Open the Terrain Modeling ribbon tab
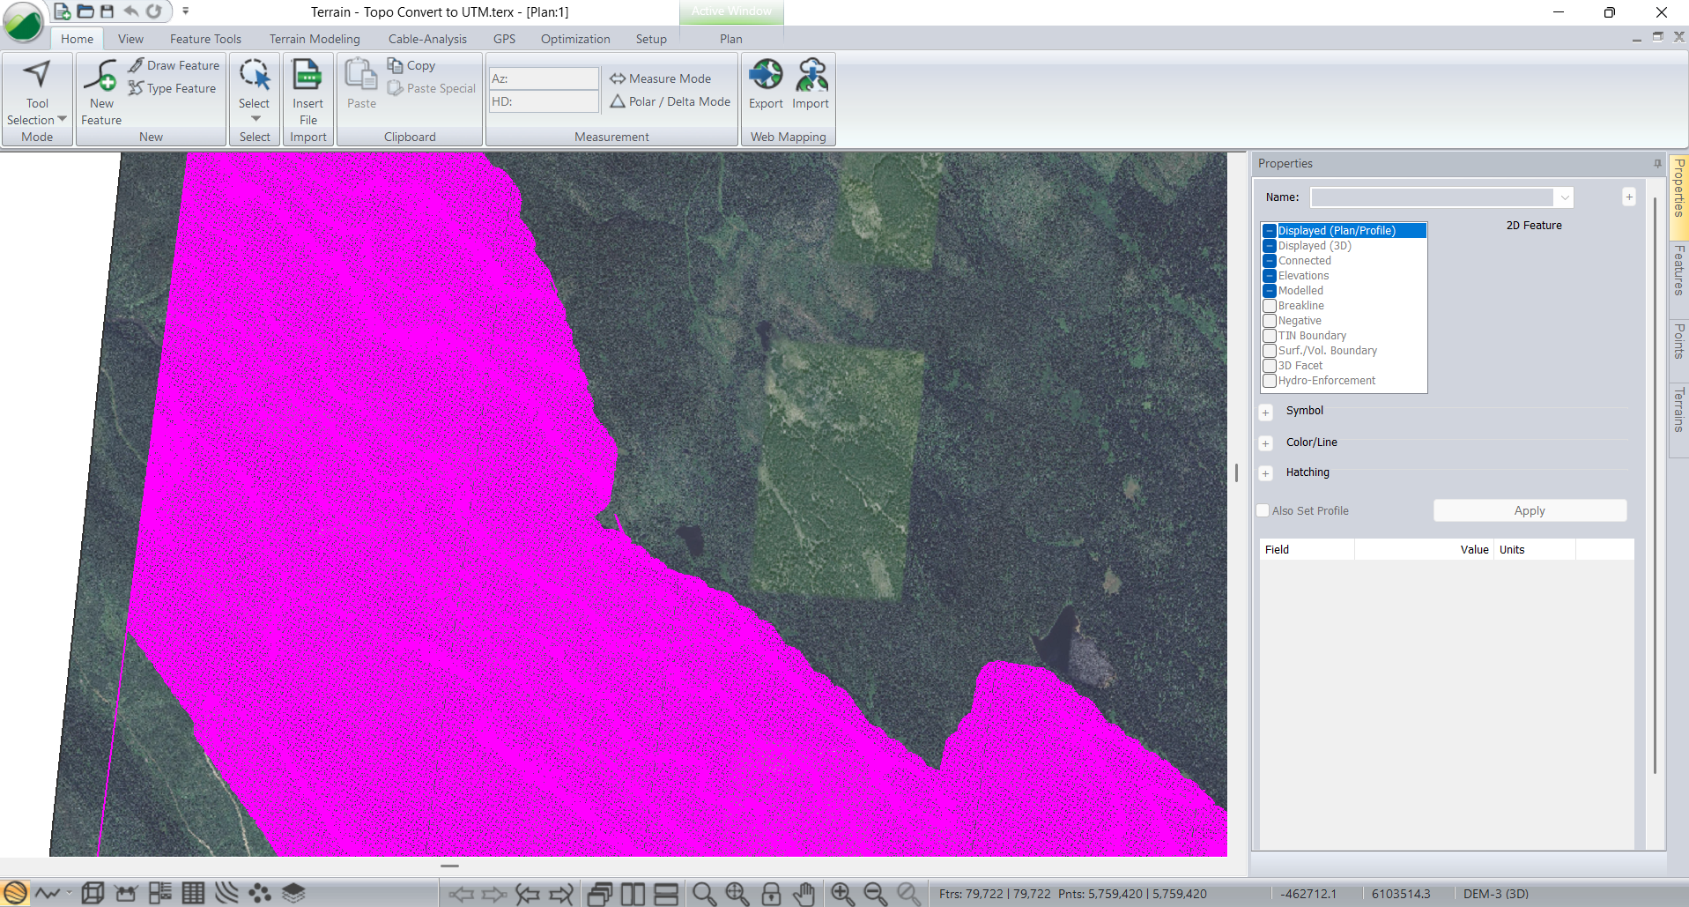 [315, 39]
